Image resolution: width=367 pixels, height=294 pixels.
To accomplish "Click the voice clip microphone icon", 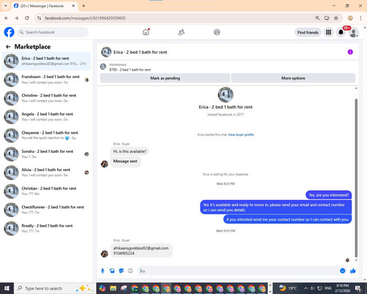I will point(103,270).
